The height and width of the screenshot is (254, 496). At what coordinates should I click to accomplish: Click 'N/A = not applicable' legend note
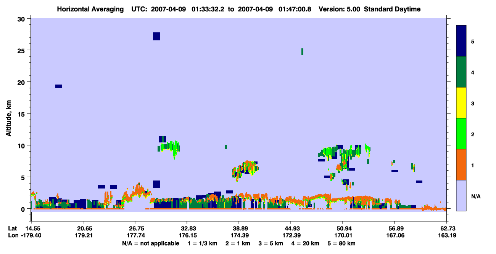[150, 243]
